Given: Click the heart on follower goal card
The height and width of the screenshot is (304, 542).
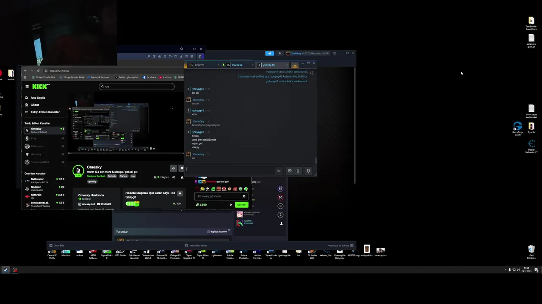Looking at the screenshot, I should tap(180, 193).
